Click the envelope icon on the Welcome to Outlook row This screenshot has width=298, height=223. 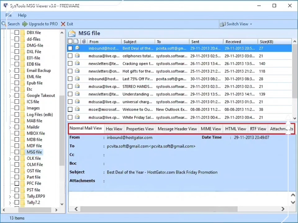77,109
